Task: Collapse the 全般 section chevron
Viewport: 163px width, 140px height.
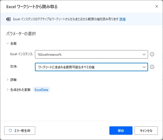Action: pyautogui.click(x=8, y=44)
